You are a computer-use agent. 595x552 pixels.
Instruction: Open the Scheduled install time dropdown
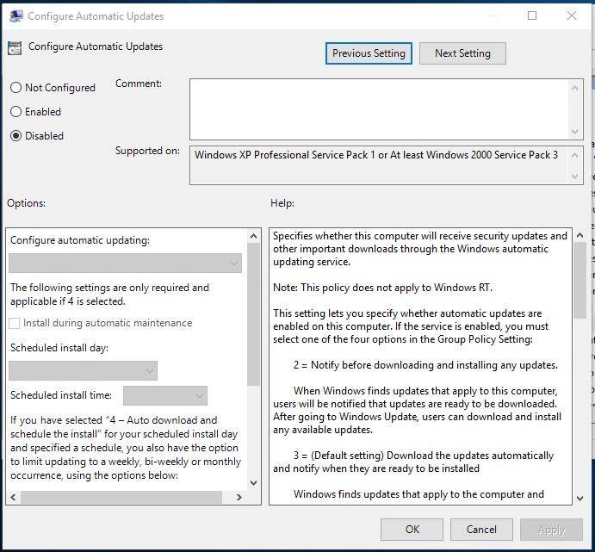point(165,395)
